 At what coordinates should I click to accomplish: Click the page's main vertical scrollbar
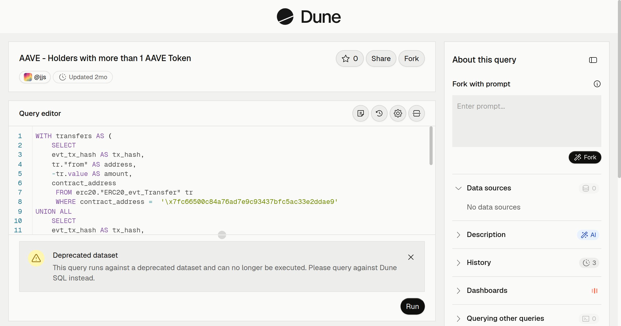(x=619, y=89)
